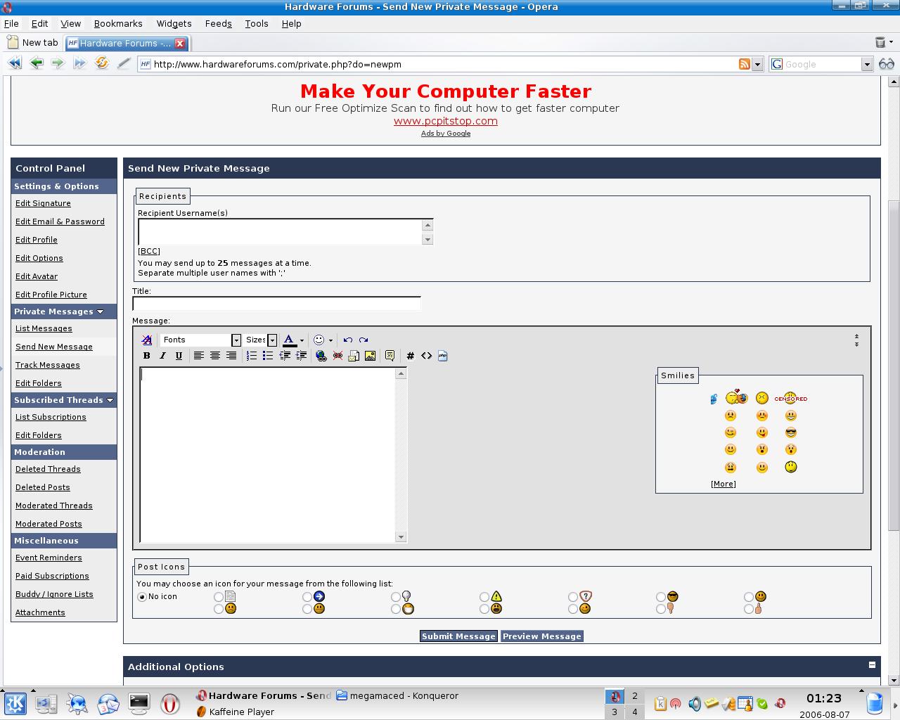
Task: Wrap selection in PHP tags icon
Action: (x=442, y=356)
